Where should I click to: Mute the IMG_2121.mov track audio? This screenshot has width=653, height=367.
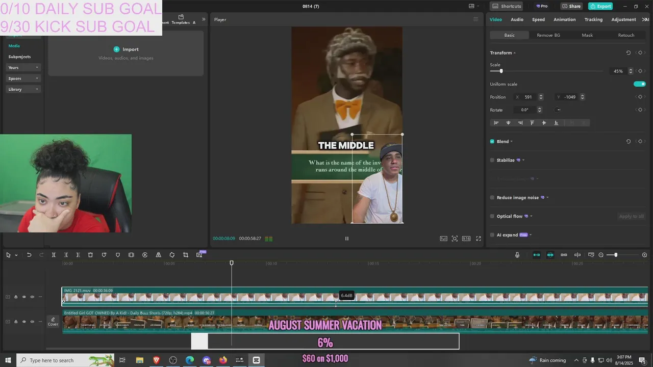(32, 297)
